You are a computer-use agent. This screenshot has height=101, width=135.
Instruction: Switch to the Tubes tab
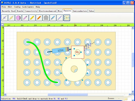pyautogui.click(x=91, y=11)
